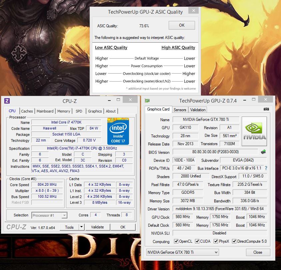281x270 pixels.
Task: Click the Driver Version field in GPU-Z
Action: pyautogui.click(x=220, y=209)
